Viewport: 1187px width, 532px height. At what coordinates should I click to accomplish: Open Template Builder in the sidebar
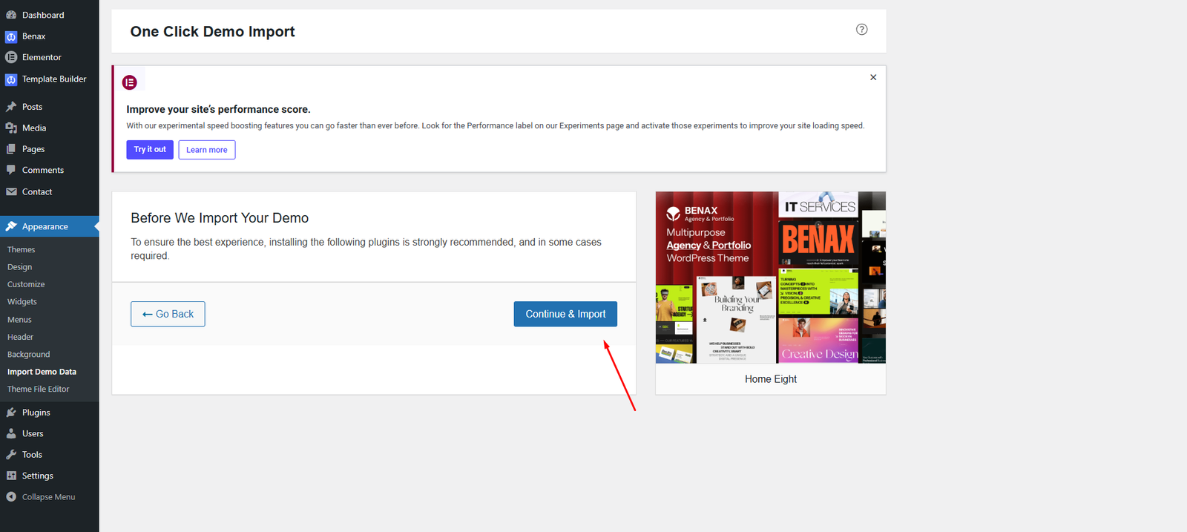click(x=53, y=79)
